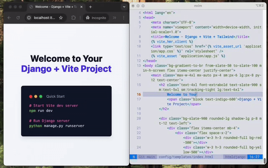Viewport: 268px width, 168px height.
Task: Close the Welcome Django tab
Action: pyautogui.click(x=81, y=7)
